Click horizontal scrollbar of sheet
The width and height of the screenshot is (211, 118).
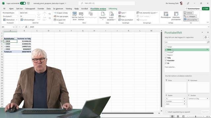pos(128,113)
